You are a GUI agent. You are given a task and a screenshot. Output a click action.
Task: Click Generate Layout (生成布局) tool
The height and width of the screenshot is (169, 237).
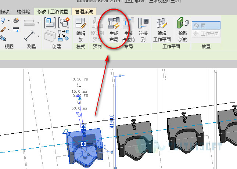pos(114,30)
